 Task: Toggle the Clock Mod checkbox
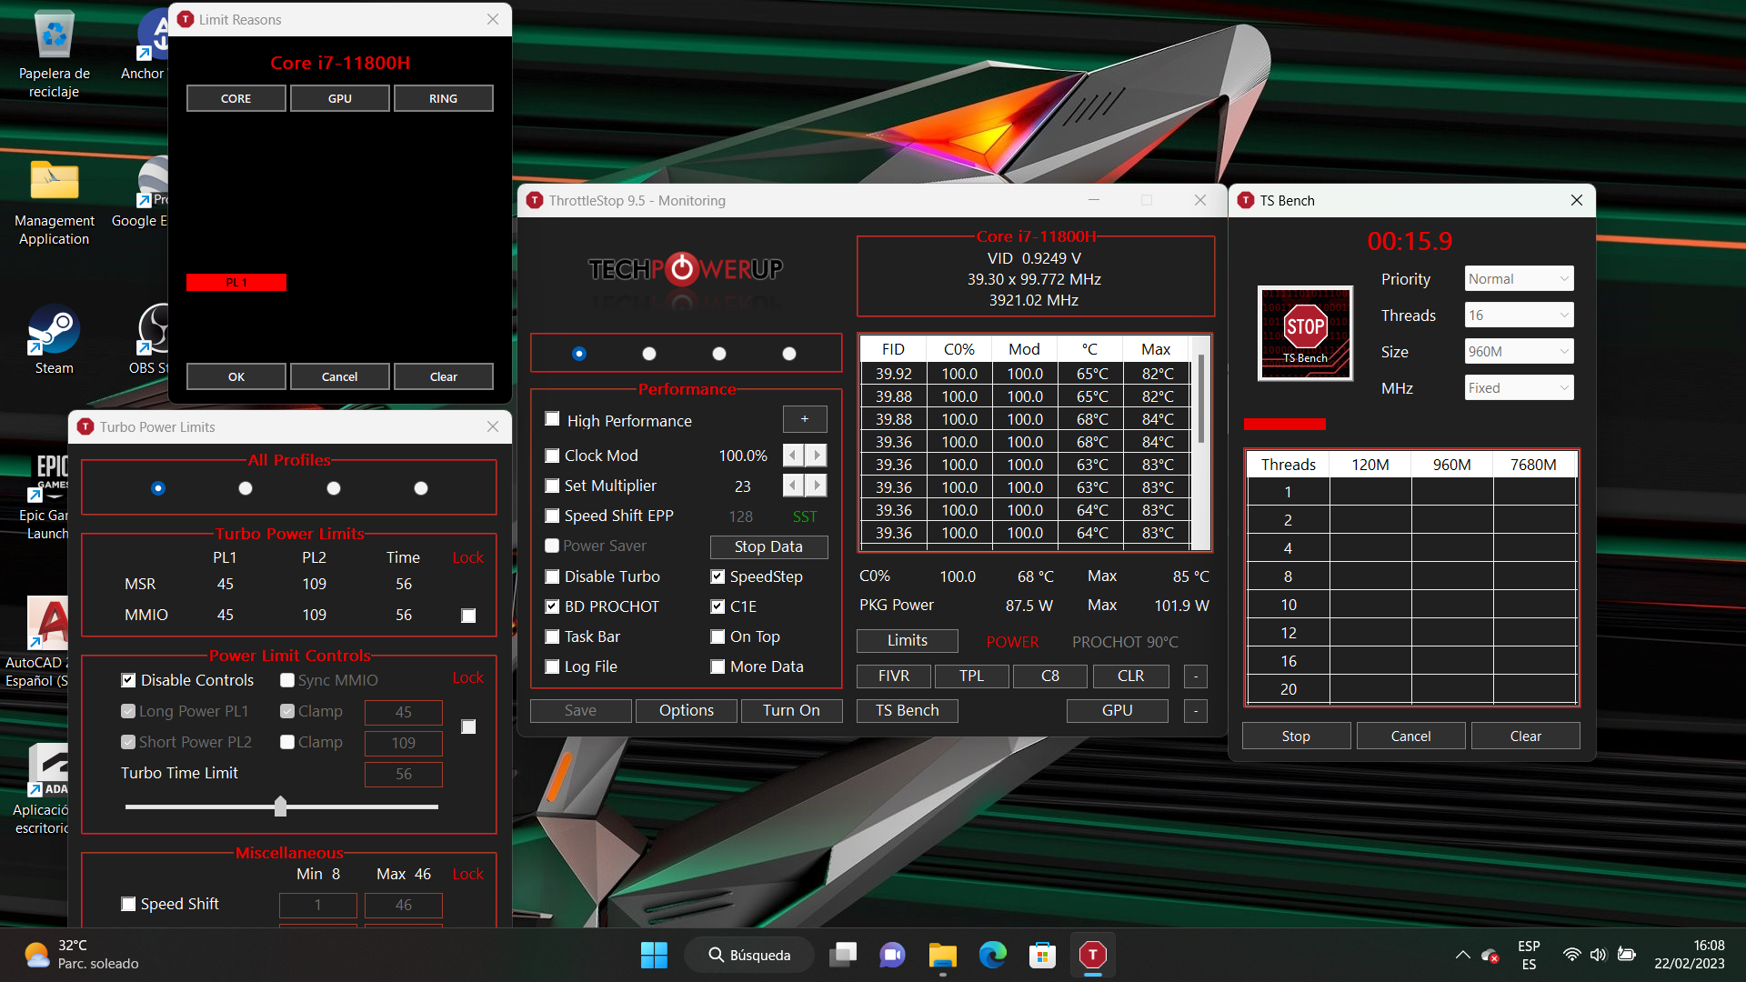pos(552,456)
